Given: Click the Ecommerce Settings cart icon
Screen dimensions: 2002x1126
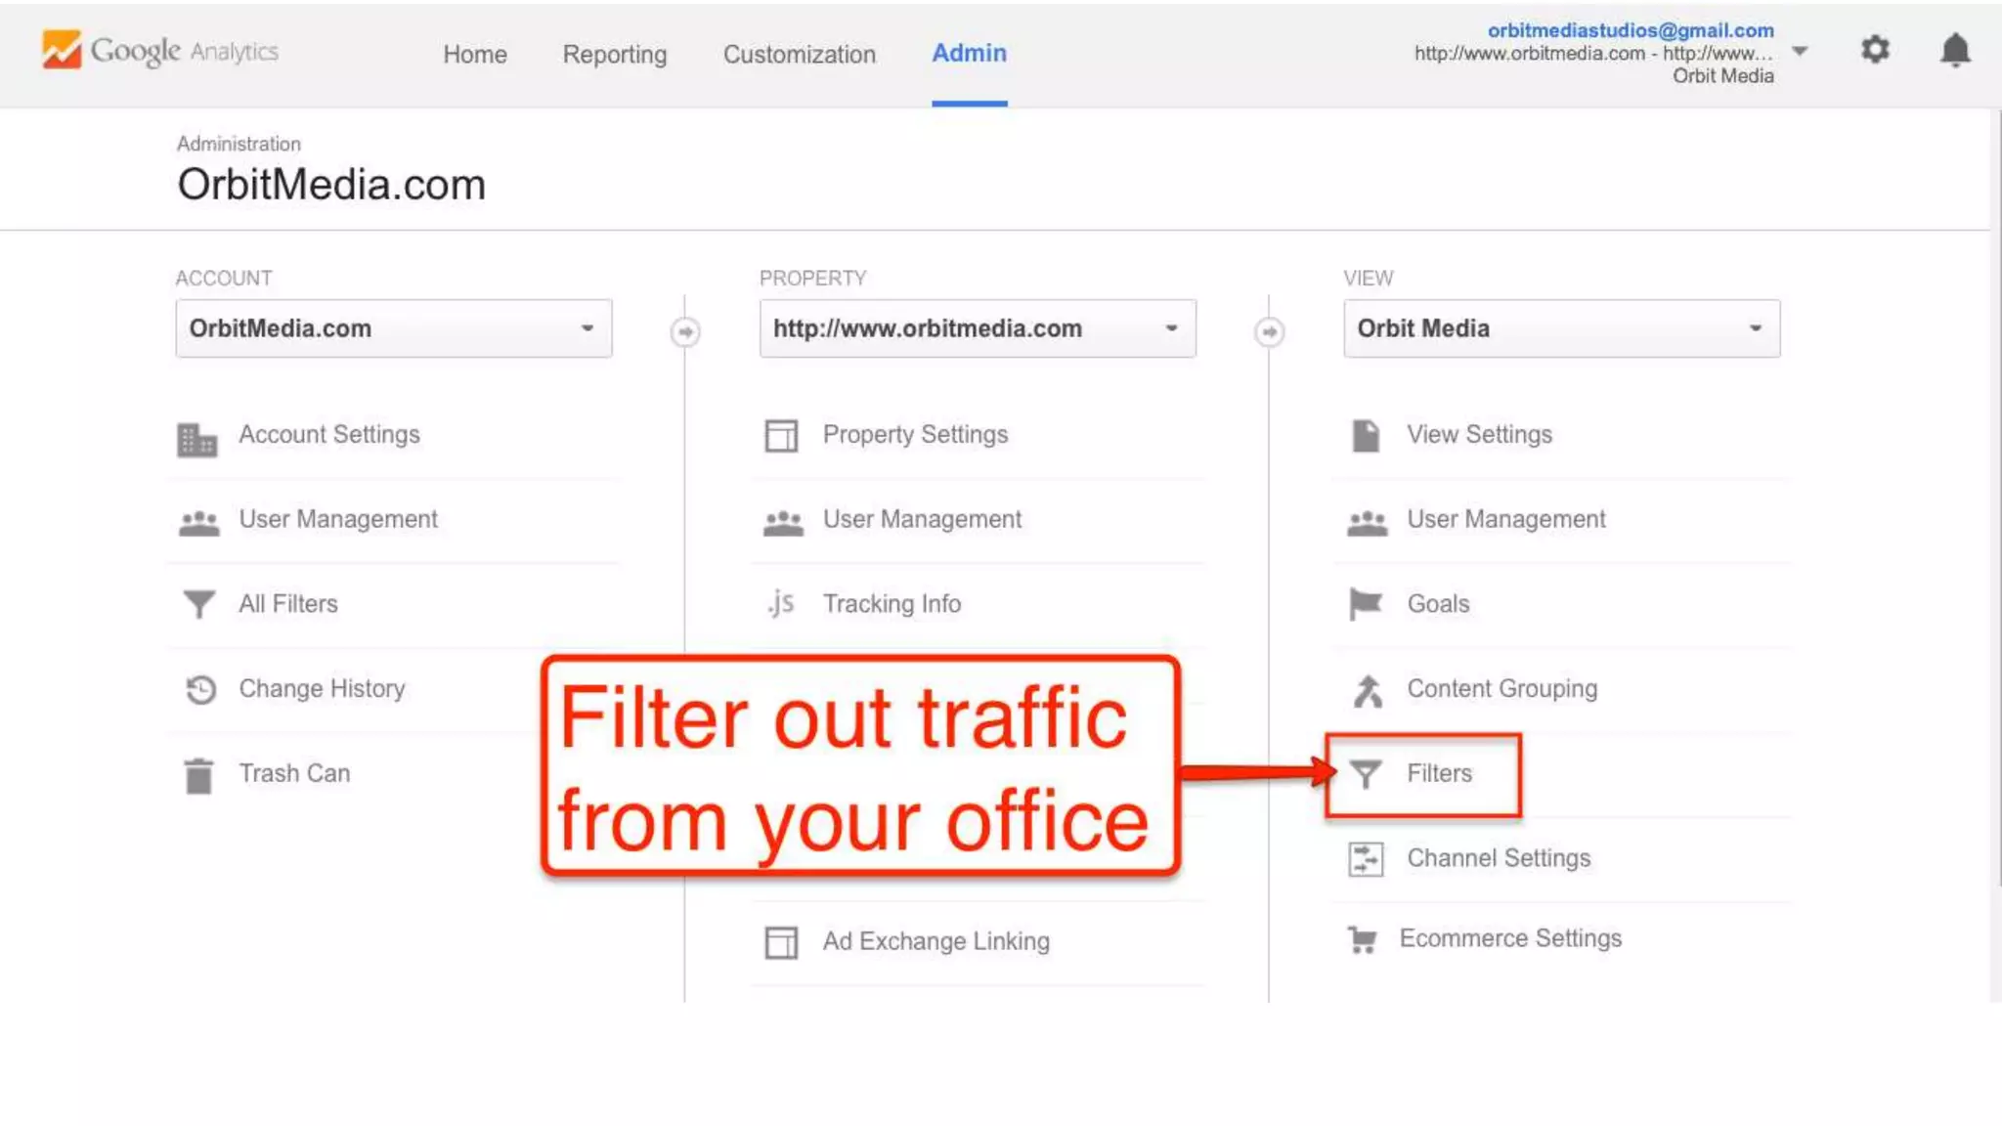Looking at the screenshot, I should [x=1362, y=939].
